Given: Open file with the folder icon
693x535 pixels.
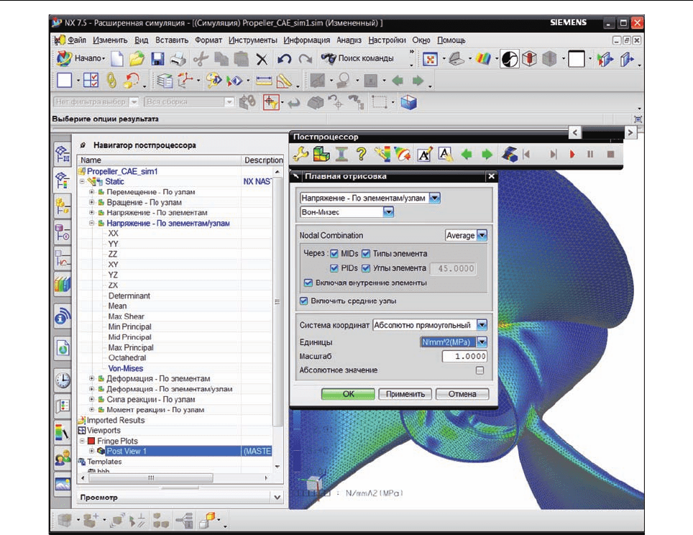Looking at the screenshot, I should 137,59.
